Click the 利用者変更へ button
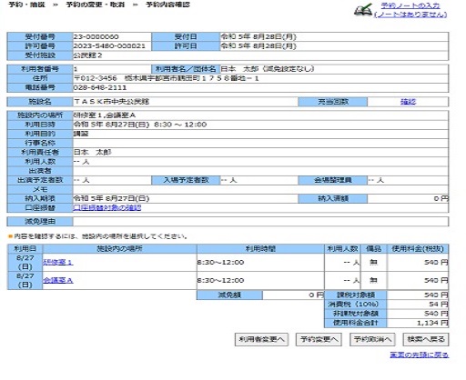The image size is (466, 380). click(x=261, y=339)
